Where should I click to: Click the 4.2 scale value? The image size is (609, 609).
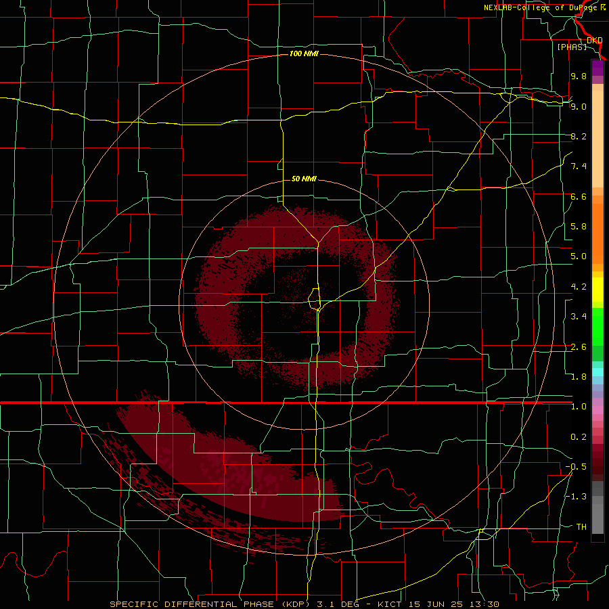579,287
